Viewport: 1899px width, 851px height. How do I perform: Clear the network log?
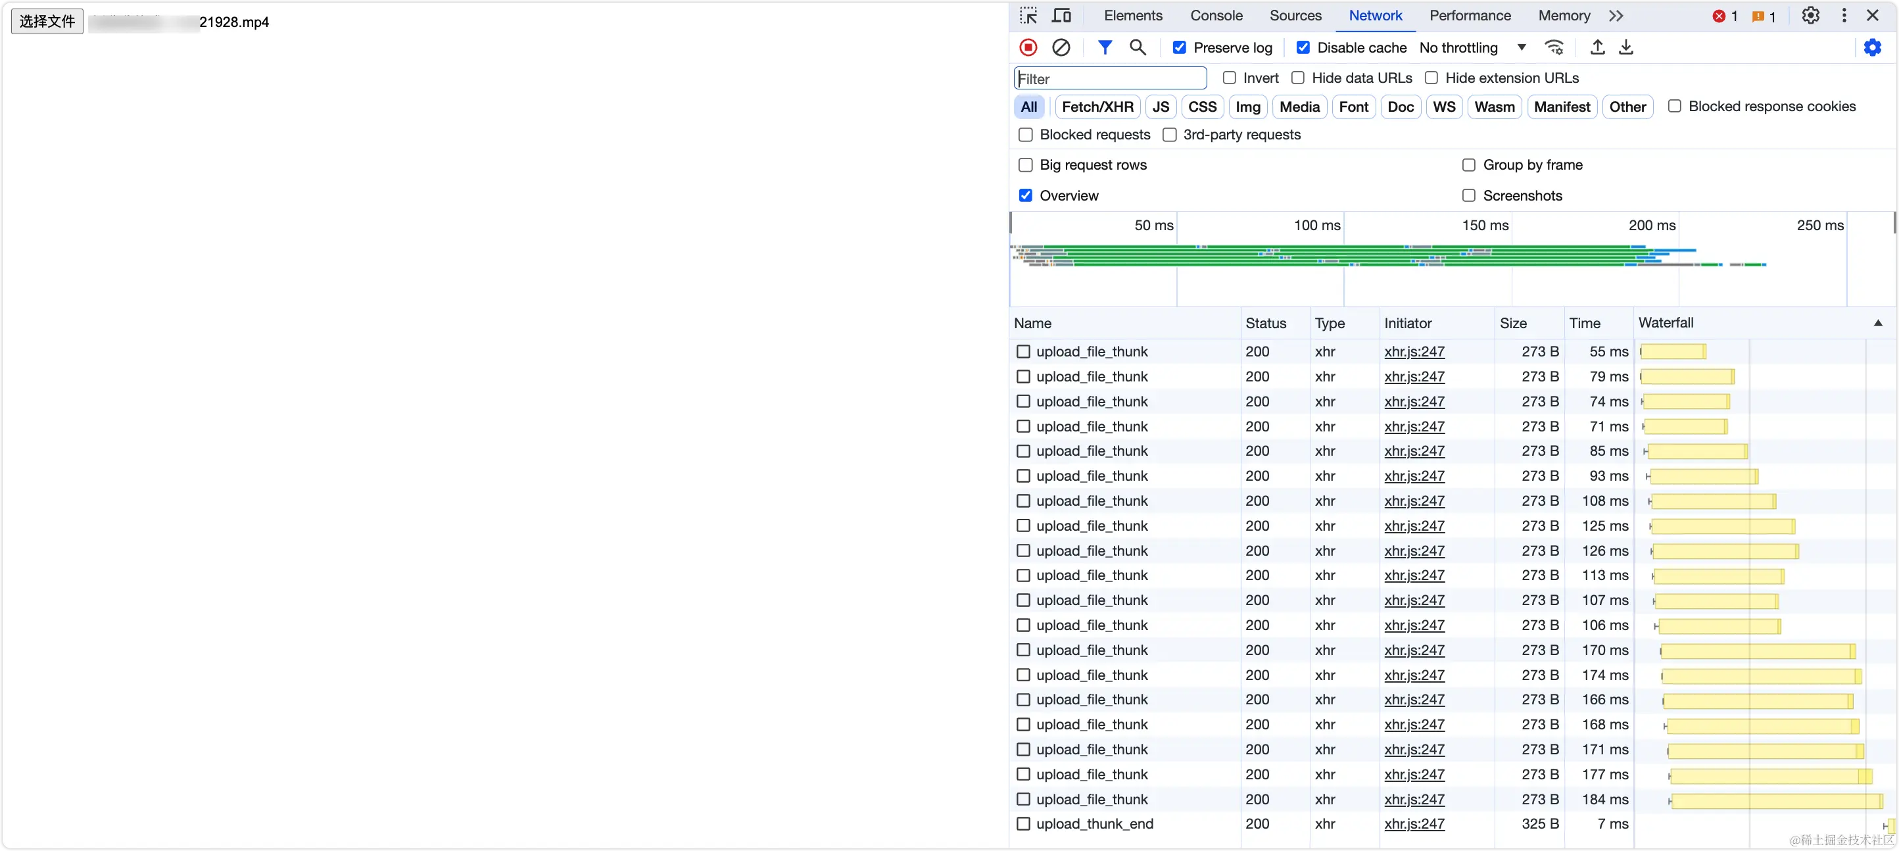click(x=1061, y=47)
